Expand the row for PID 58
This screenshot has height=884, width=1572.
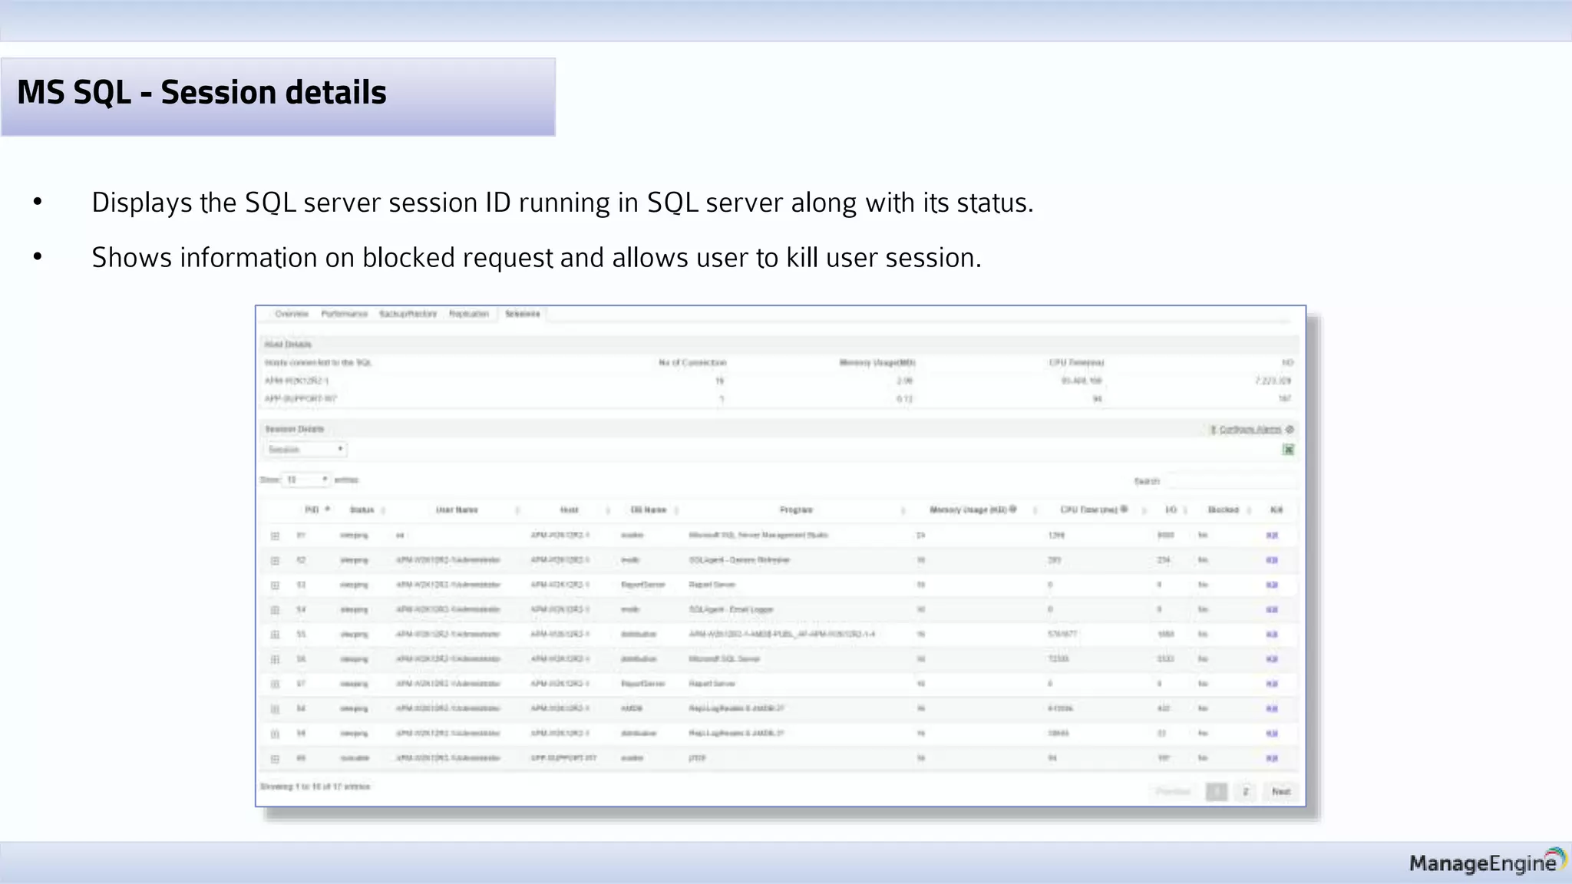(275, 709)
